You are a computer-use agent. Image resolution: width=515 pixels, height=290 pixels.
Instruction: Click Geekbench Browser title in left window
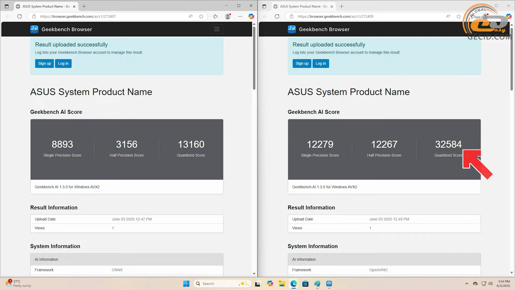tap(67, 29)
